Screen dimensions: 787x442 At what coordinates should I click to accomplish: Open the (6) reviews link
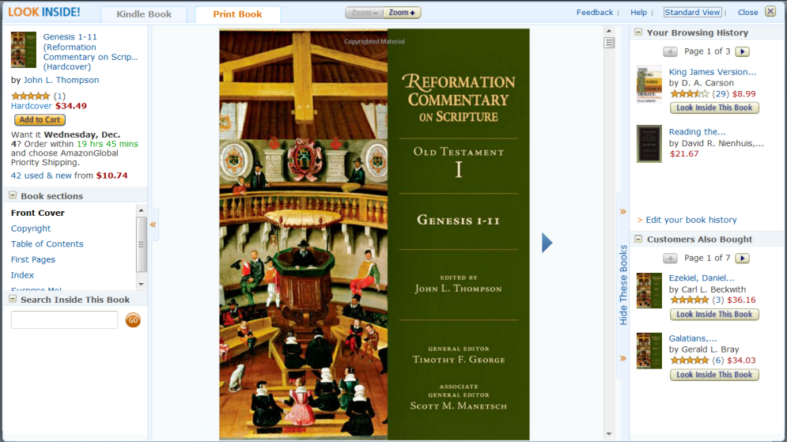coord(718,361)
